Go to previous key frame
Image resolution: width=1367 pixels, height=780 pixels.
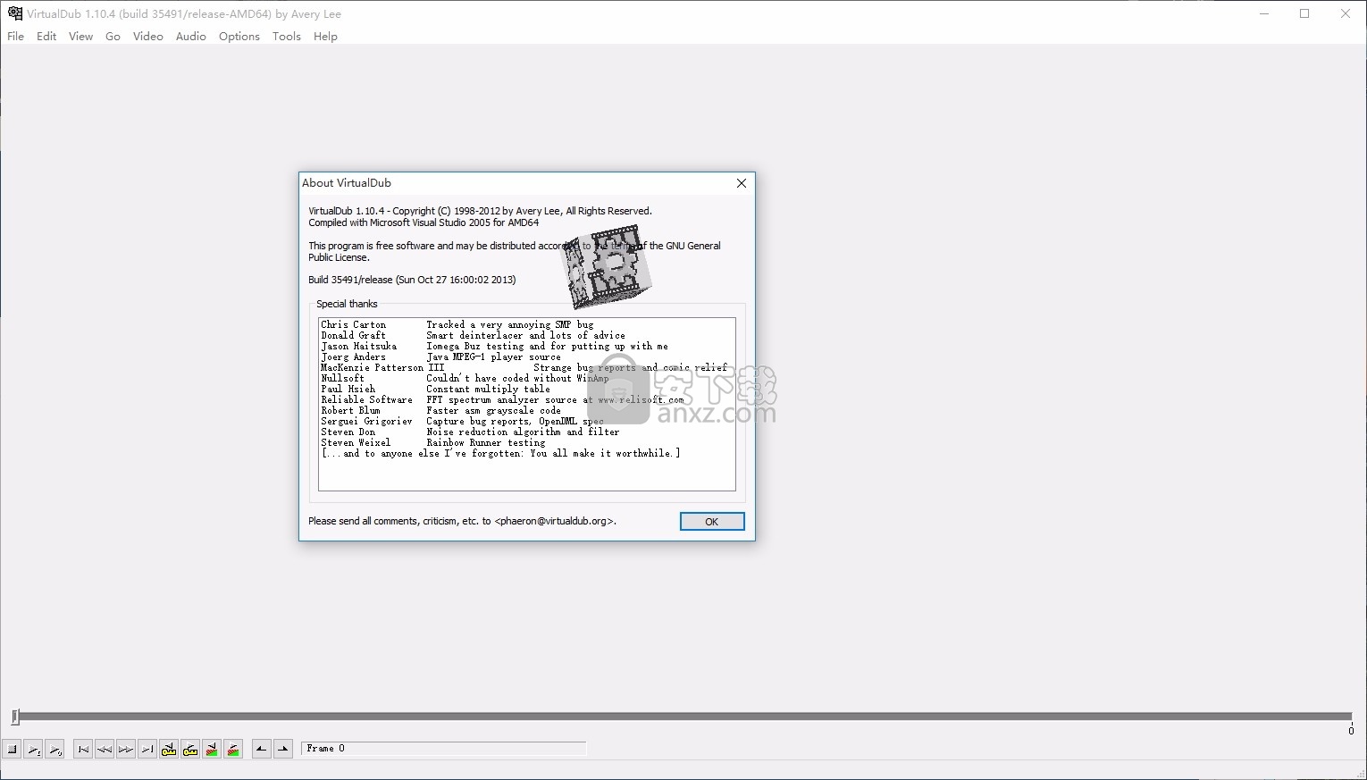[x=169, y=750]
